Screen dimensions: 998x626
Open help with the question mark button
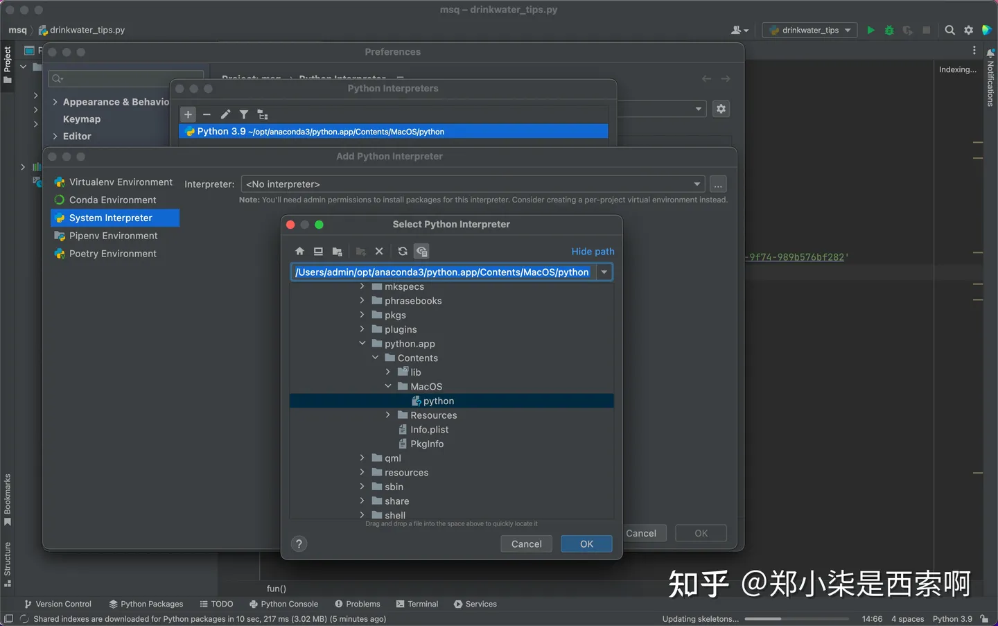[x=299, y=544]
